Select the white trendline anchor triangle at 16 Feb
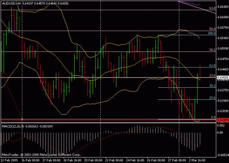Viewport: 229px width, 163px height. [x=22, y=119]
